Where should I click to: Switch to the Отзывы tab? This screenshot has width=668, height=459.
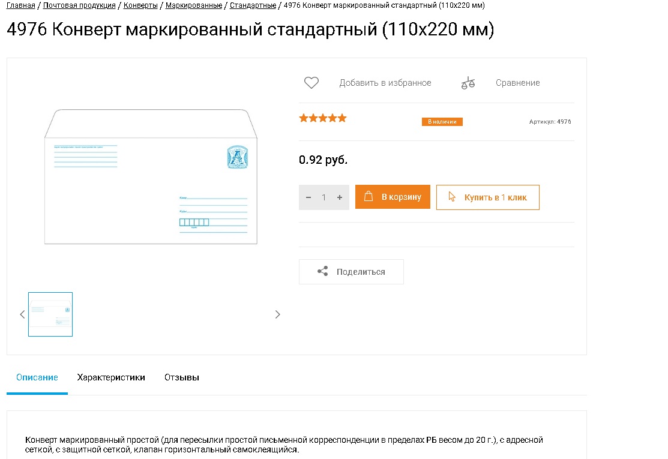tap(181, 377)
